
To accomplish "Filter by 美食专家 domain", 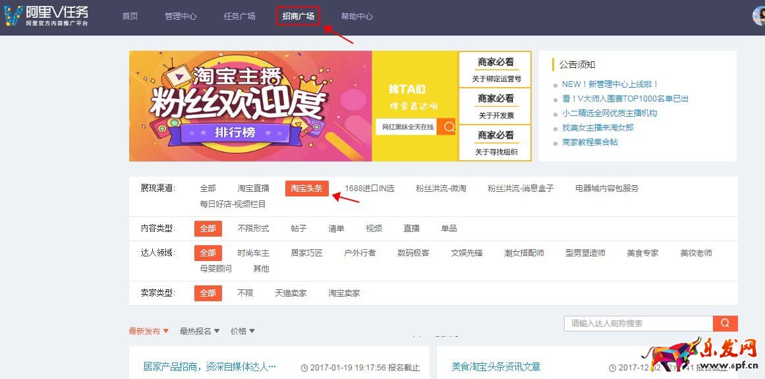I will [x=642, y=253].
